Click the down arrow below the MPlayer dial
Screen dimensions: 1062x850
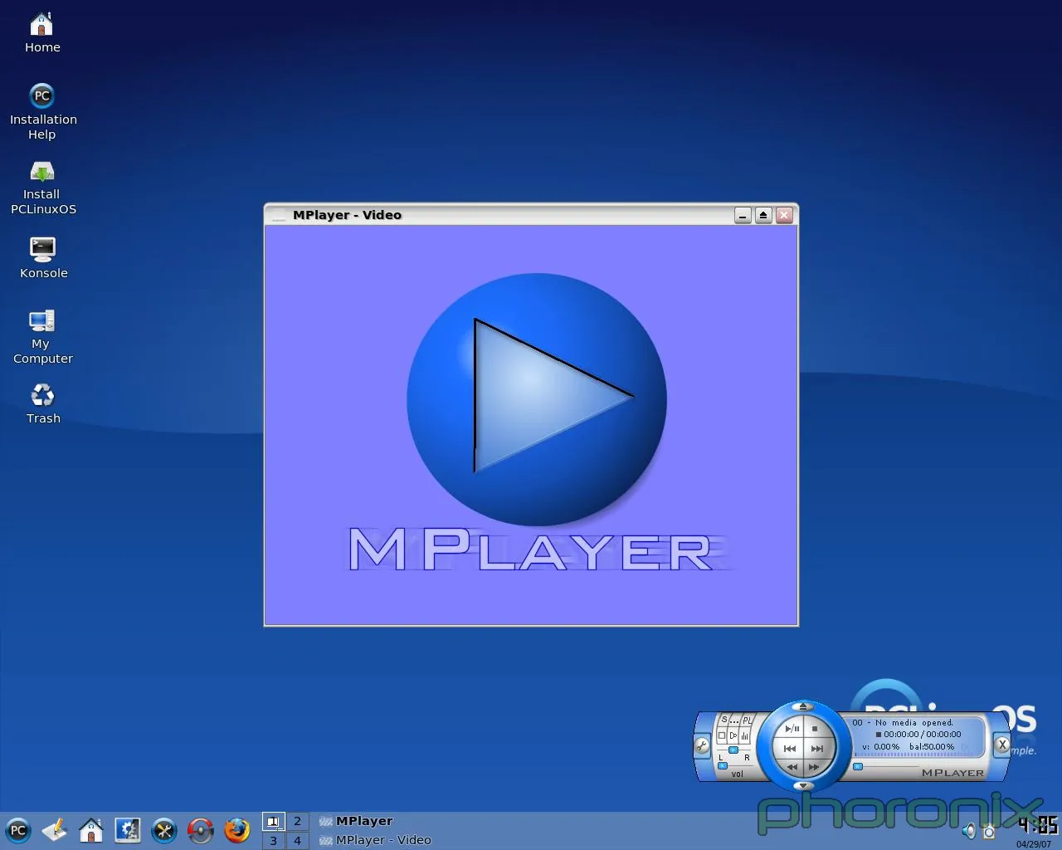tap(802, 785)
